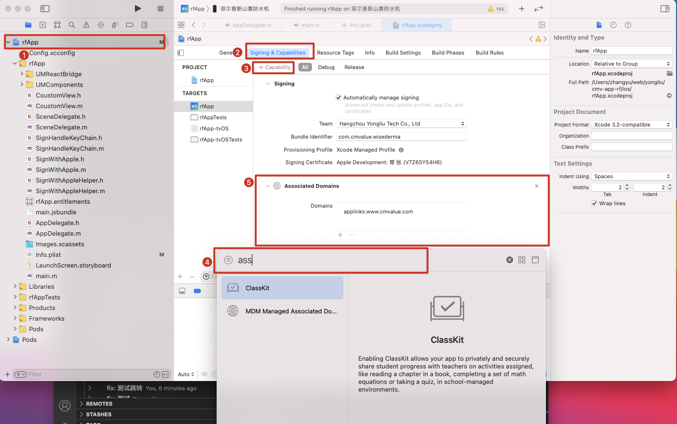Image resolution: width=677 pixels, height=424 pixels.
Task: Open the Location Relative to Group dropdown
Action: click(632, 64)
